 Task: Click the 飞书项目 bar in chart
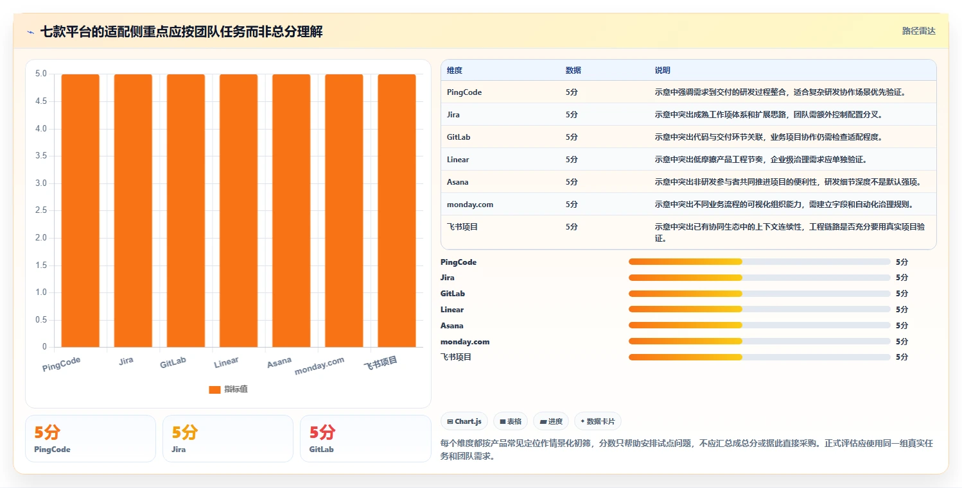[x=396, y=210]
